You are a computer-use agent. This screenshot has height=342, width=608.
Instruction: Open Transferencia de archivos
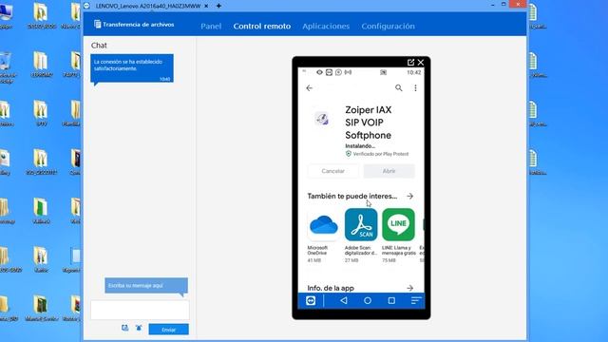point(134,25)
